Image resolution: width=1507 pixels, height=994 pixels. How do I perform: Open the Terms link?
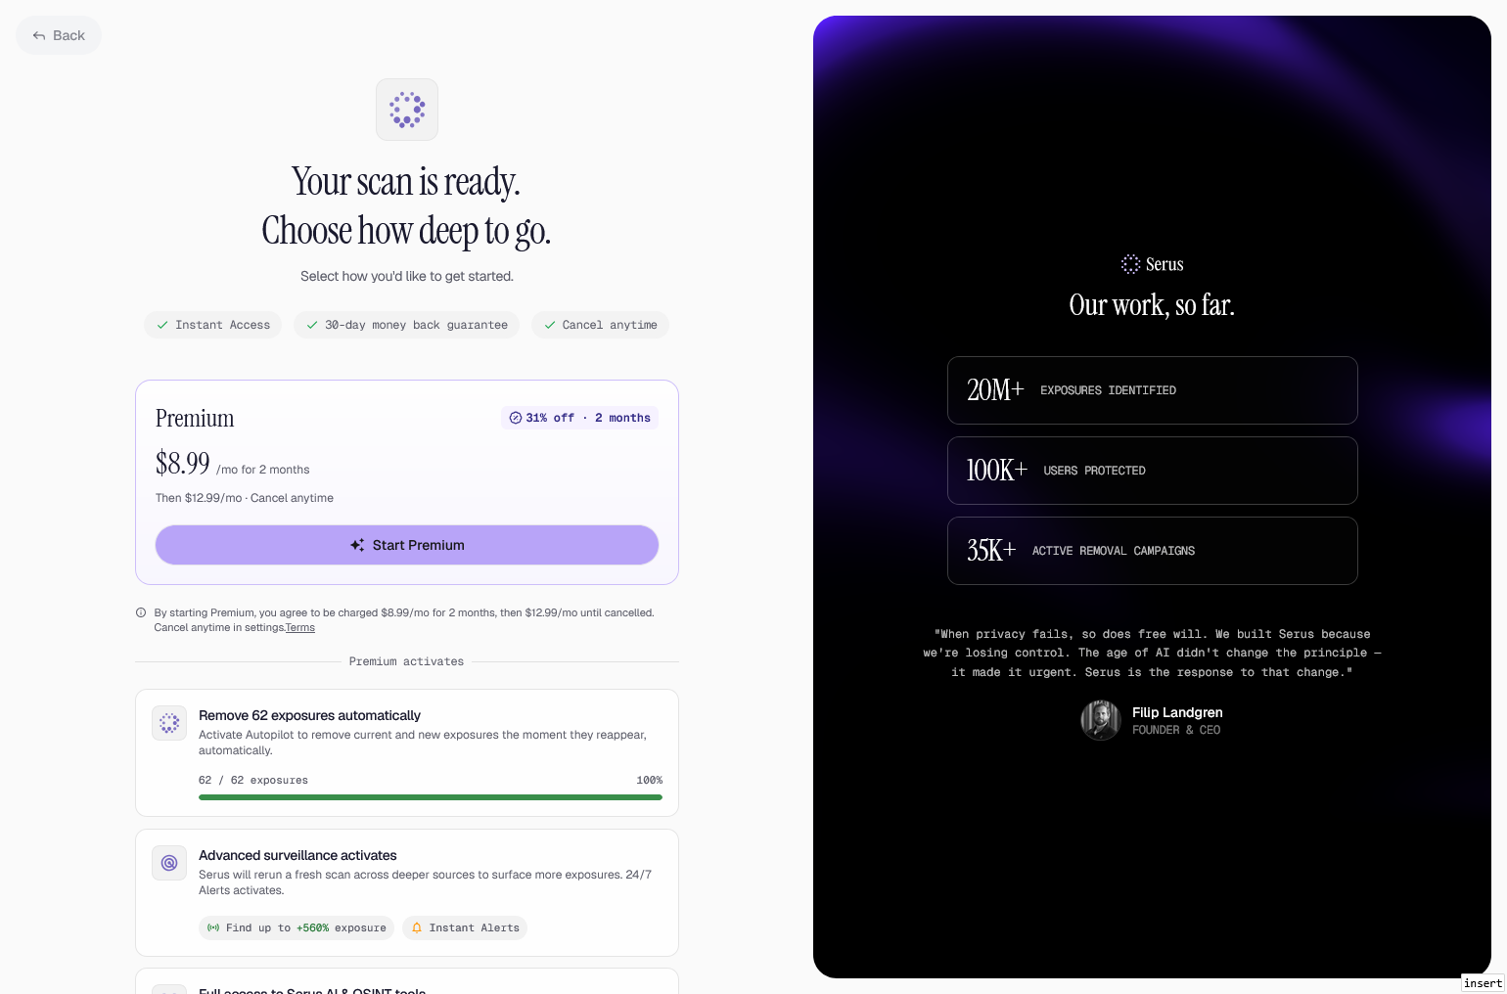(x=300, y=628)
